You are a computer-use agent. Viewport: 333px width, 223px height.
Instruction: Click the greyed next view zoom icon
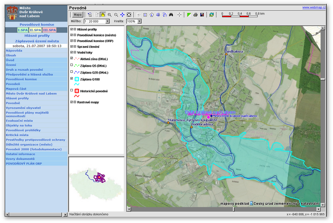pyautogui.click(x=96, y=15)
